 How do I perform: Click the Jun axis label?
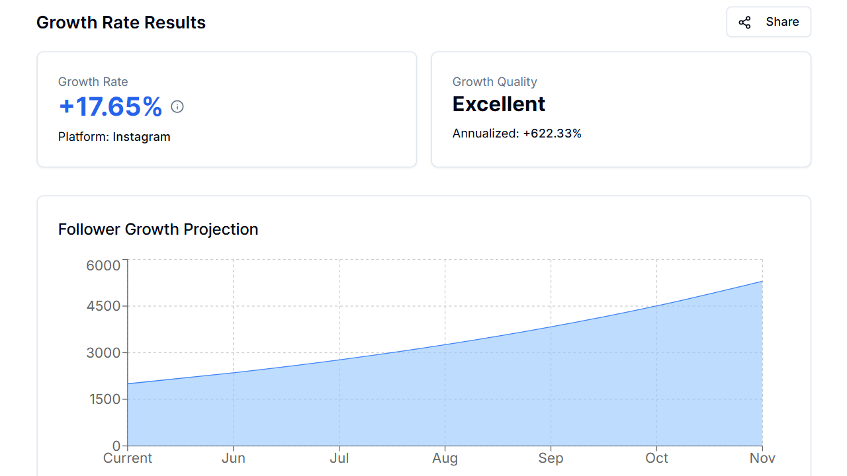click(x=233, y=457)
